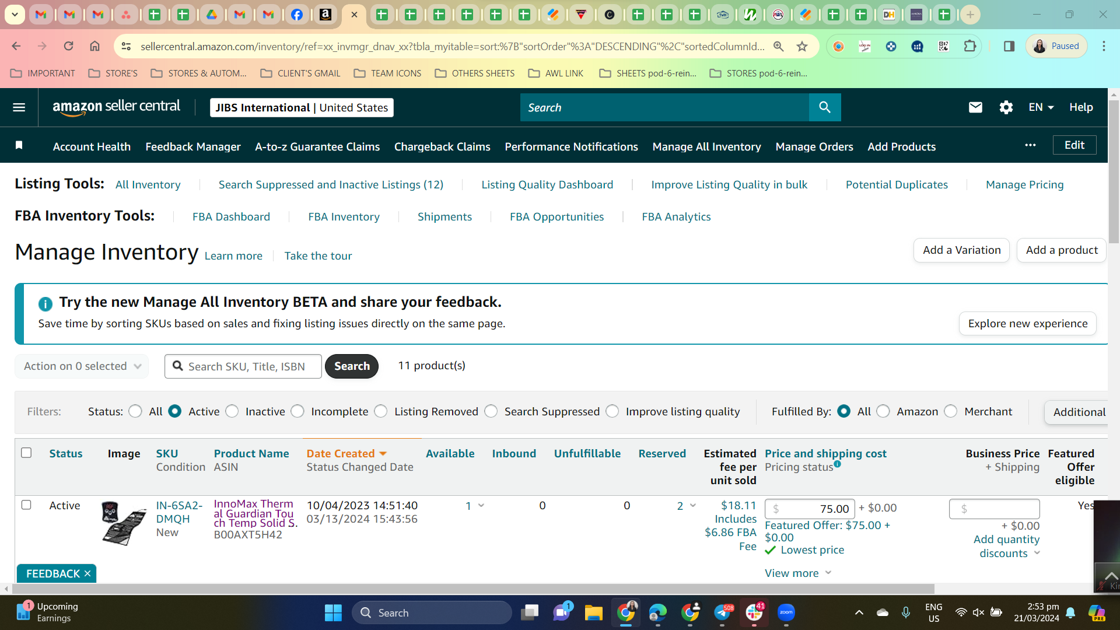Go back with the browser back arrow

pyautogui.click(x=16, y=46)
